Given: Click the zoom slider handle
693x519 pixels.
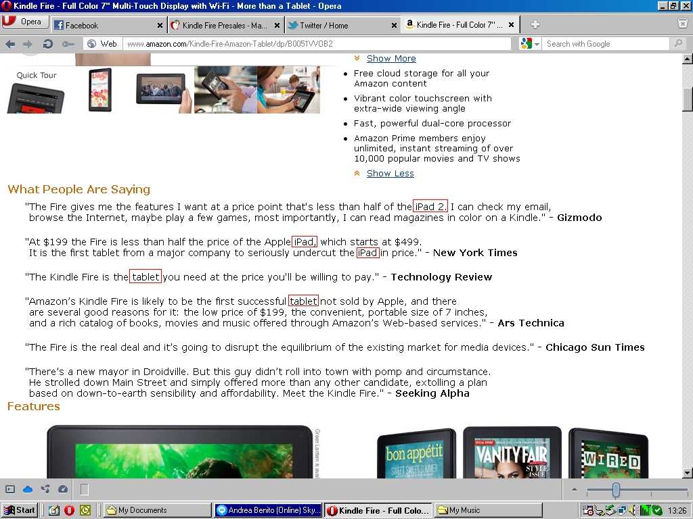Looking at the screenshot, I should pos(616,489).
